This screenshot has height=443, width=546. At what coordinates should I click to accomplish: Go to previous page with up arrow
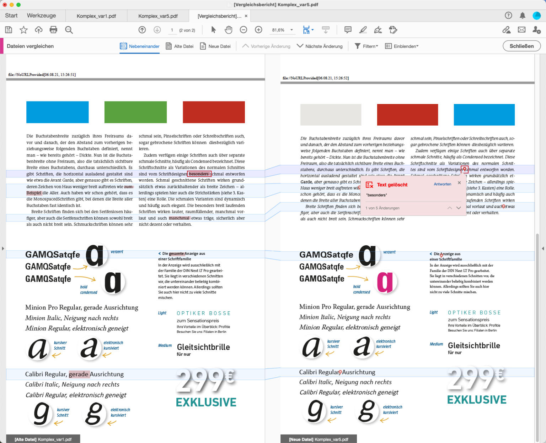142,30
